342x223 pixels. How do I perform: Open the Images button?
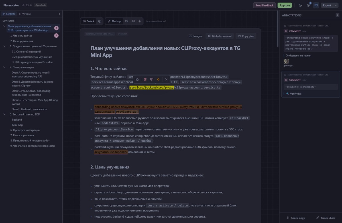tap(196, 36)
